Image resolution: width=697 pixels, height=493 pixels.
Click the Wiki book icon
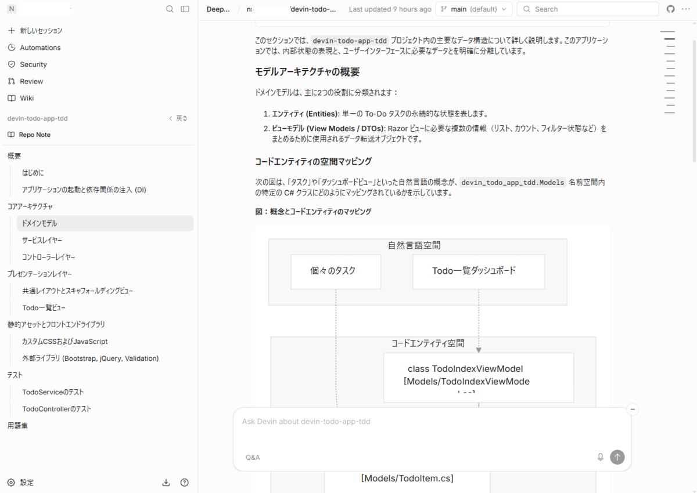(12, 98)
